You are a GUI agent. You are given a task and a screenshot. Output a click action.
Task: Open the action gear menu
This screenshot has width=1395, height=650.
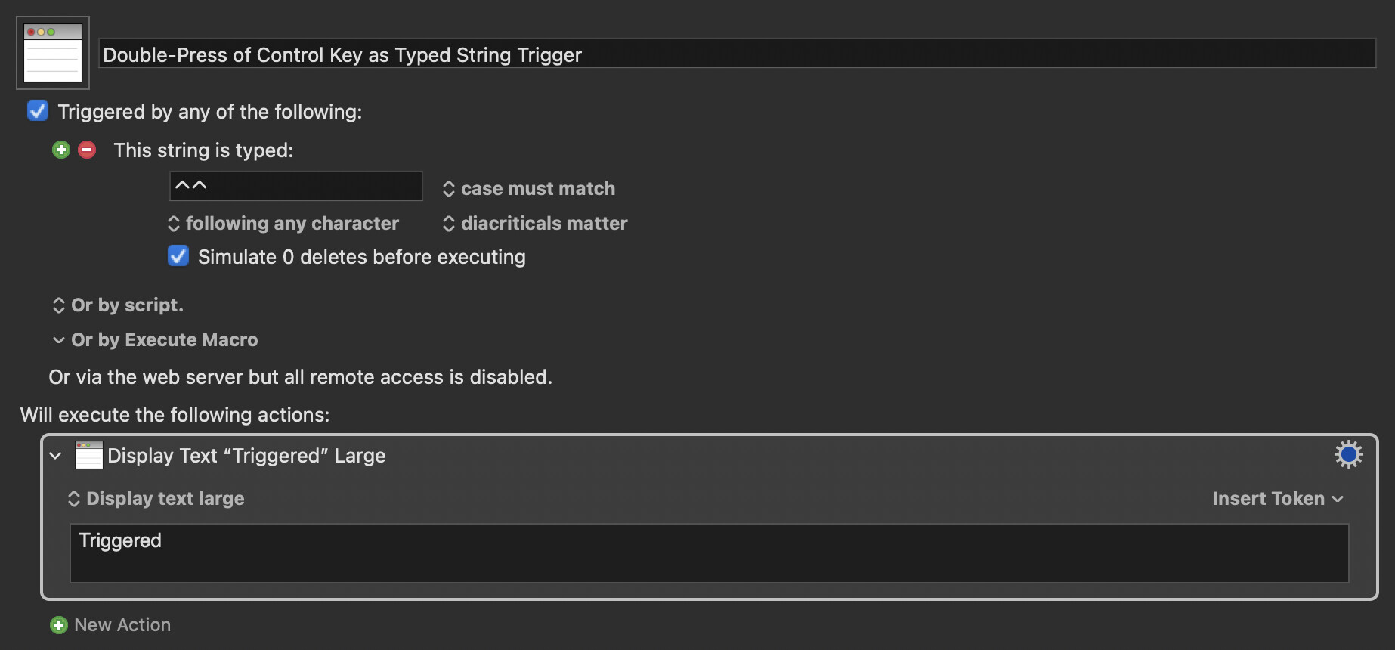(1348, 454)
